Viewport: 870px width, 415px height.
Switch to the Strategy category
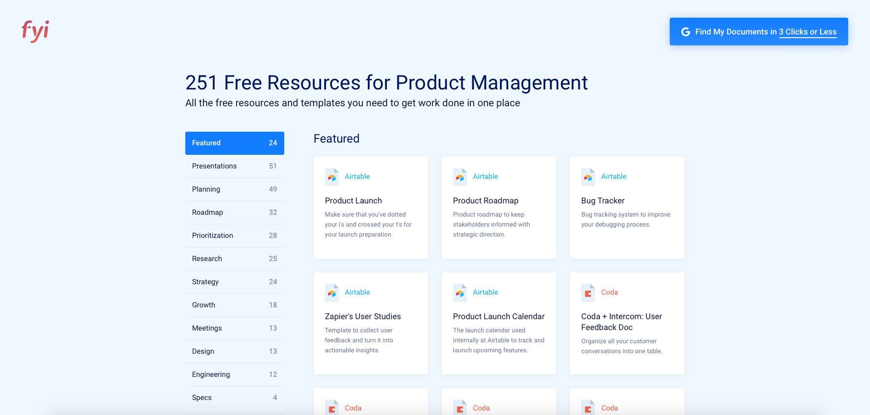click(235, 282)
